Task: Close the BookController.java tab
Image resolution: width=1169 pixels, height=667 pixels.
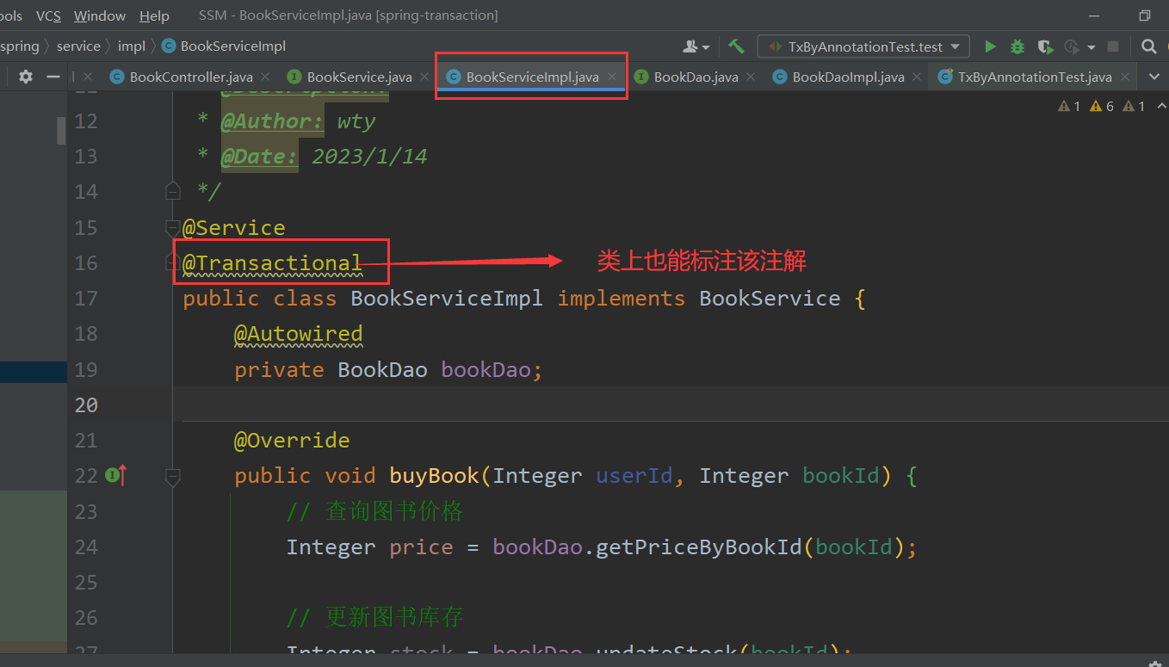Action: point(265,77)
